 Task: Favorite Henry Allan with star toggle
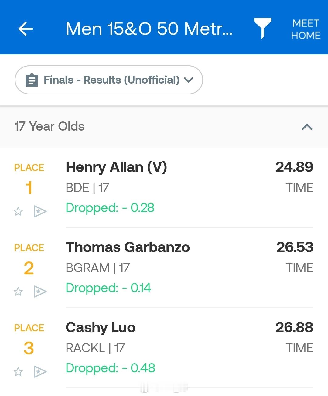pos(18,211)
